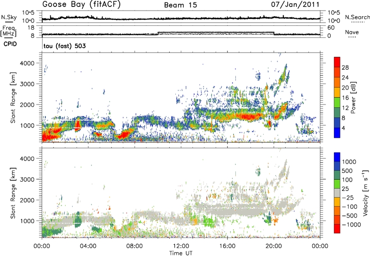
Task: Click the 'Velocity [m s-1]' colorbar title
Action: pyautogui.click(x=366, y=193)
